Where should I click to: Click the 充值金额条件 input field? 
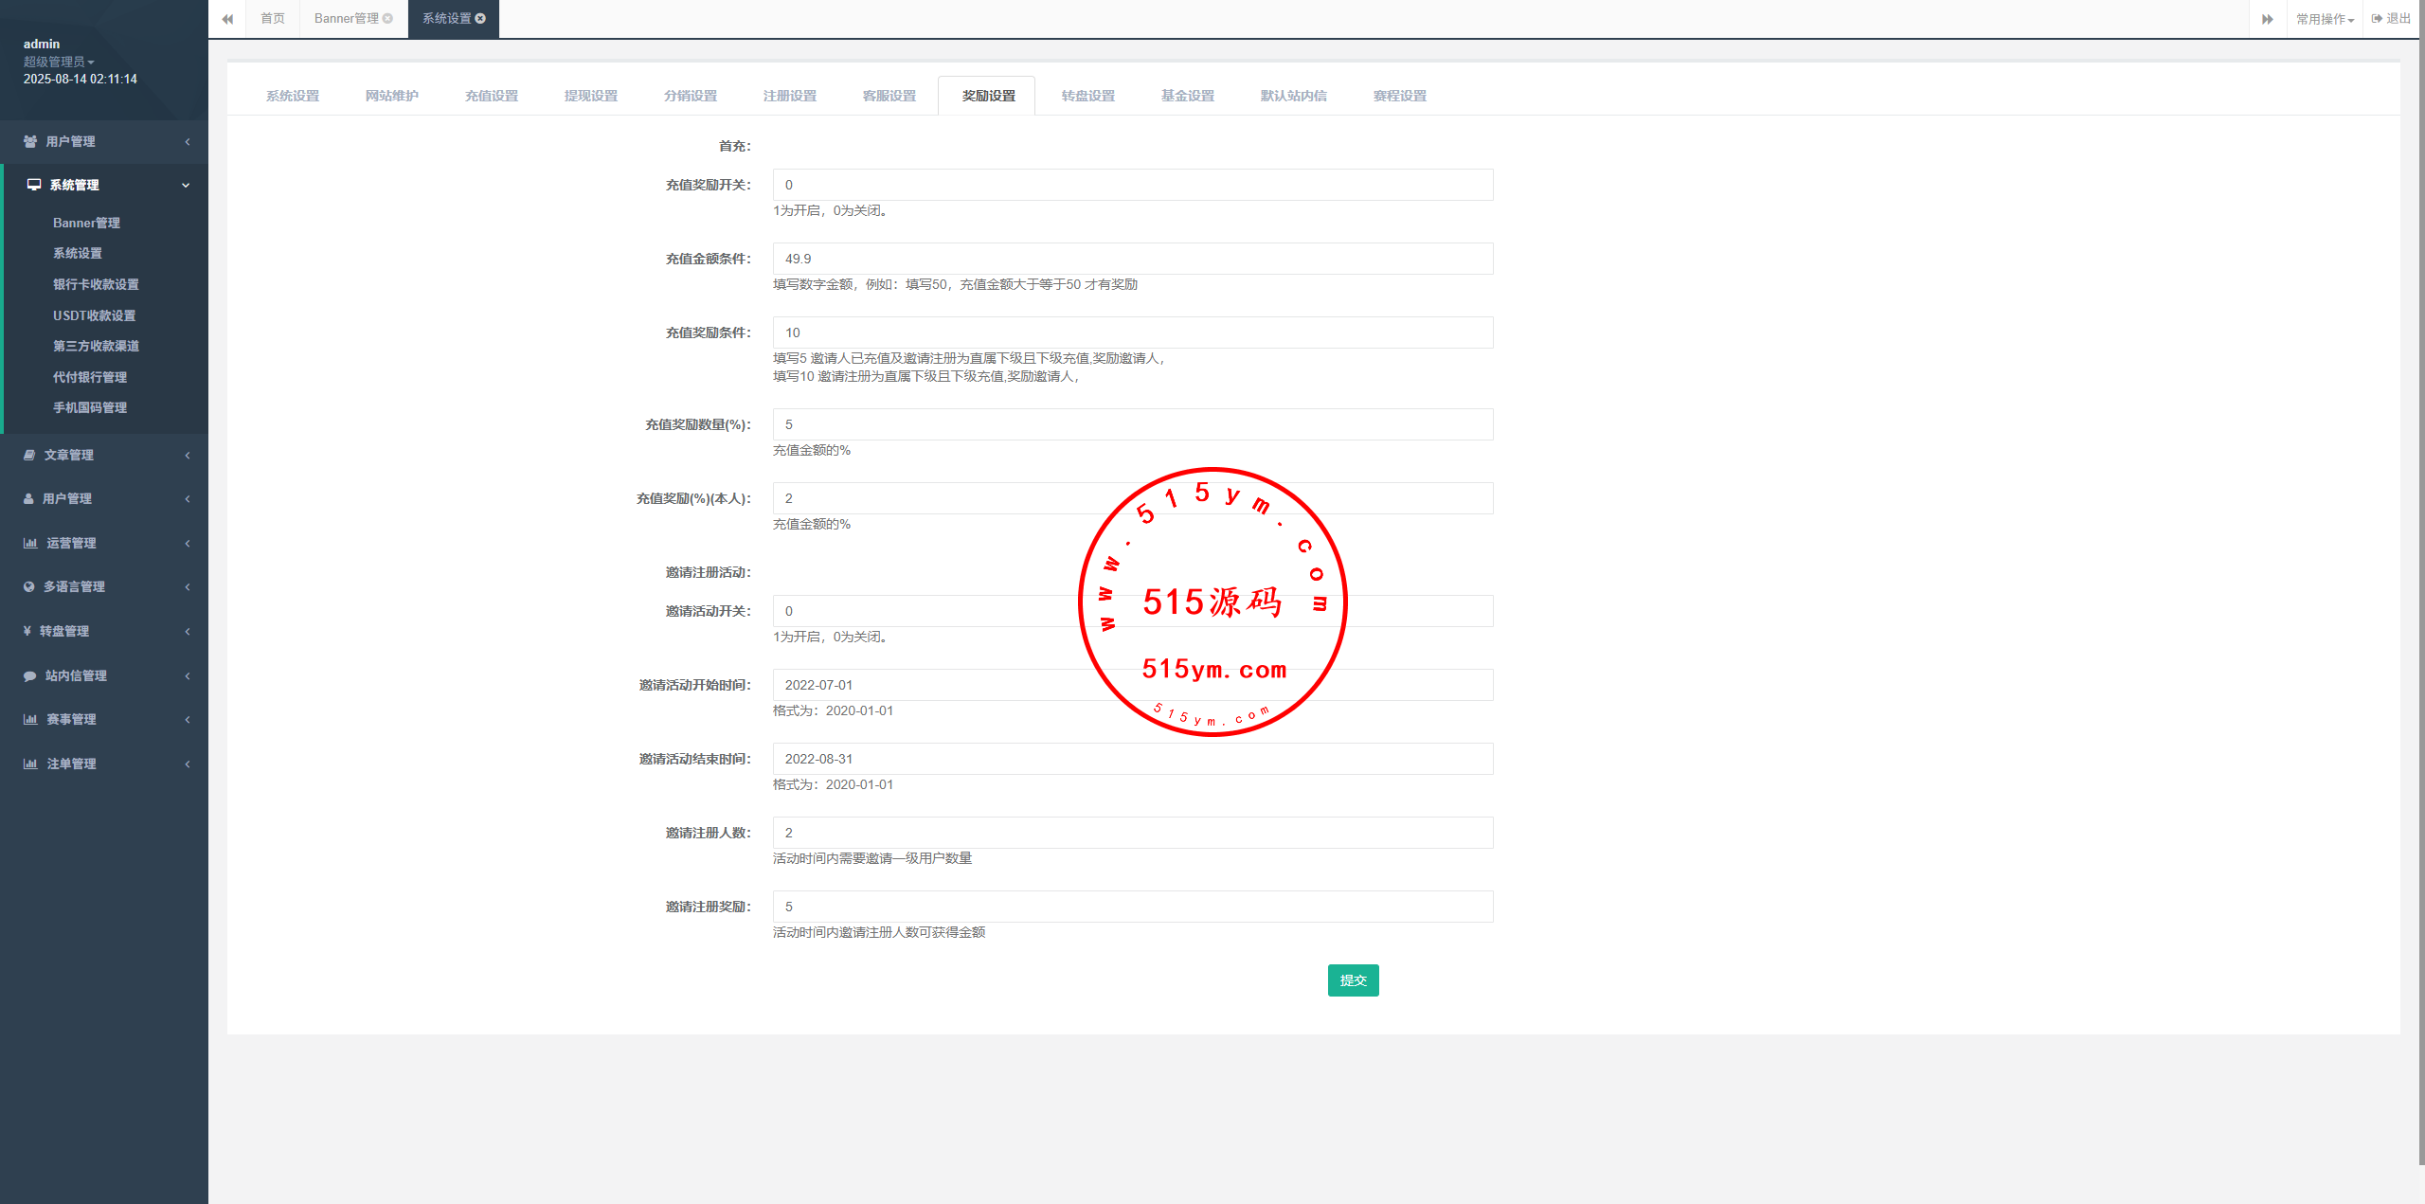click(1132, 259)
